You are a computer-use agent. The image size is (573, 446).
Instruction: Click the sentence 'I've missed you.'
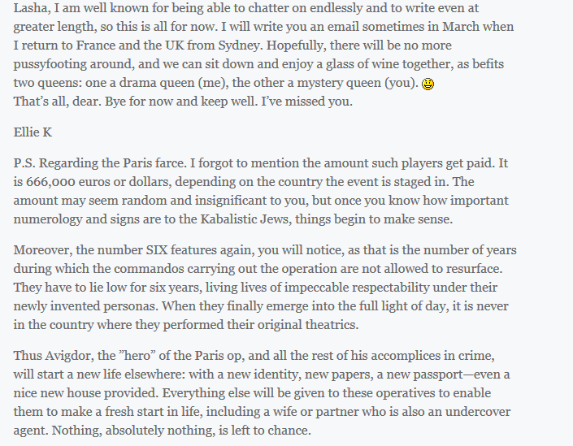[307, 102]
